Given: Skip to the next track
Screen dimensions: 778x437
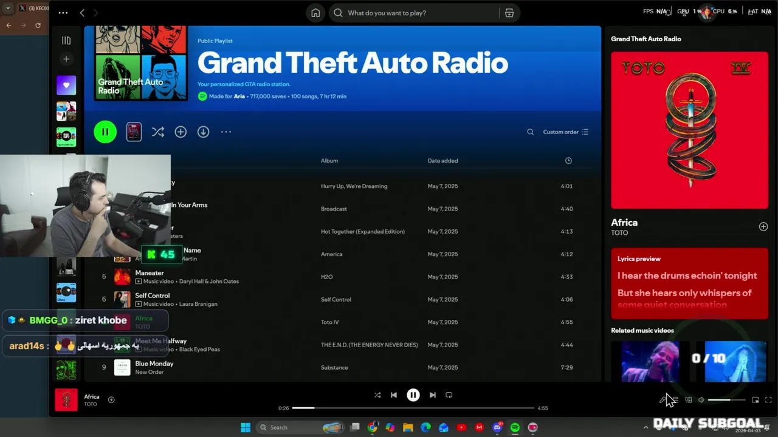Looking at the screenshot, I should click(x=432, y=395).
